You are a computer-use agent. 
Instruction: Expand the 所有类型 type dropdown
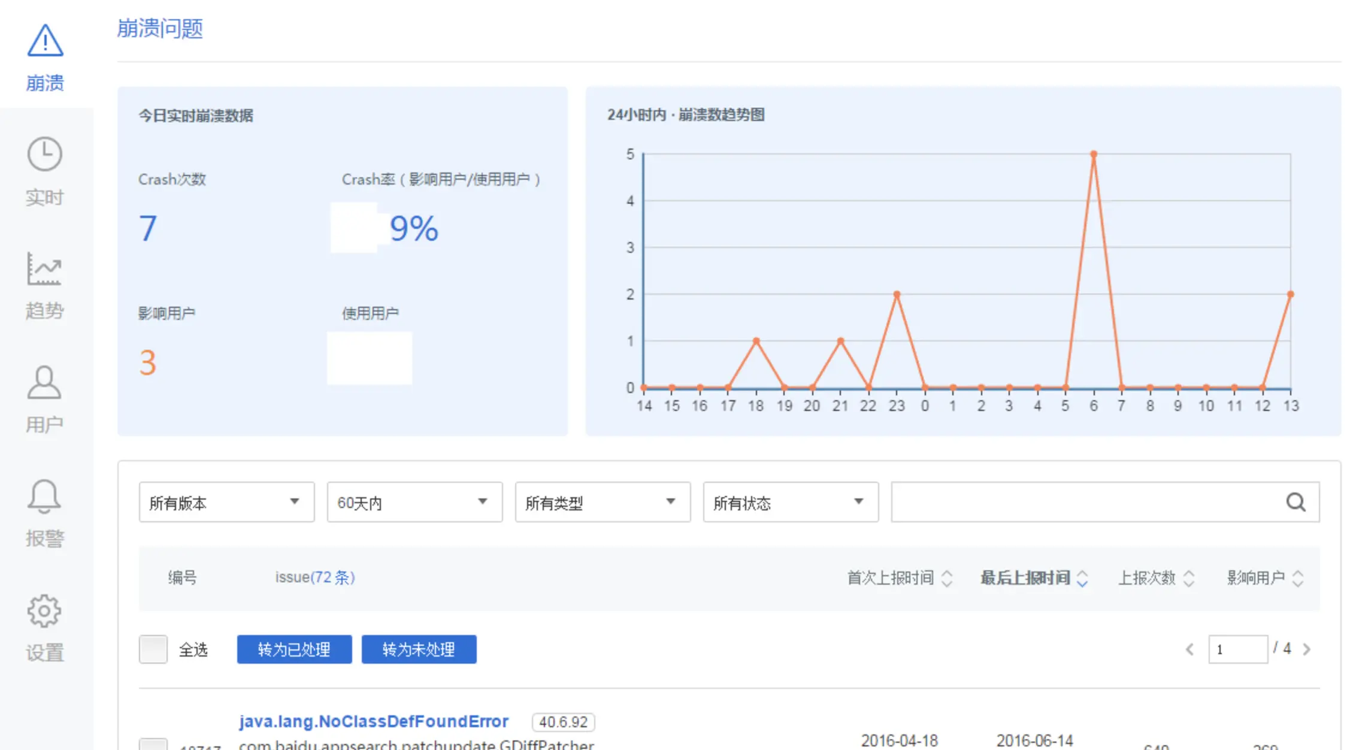[603, 502]
